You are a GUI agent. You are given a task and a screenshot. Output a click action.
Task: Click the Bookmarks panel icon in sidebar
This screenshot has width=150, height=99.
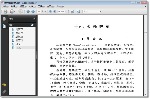click(x=4, y=26)
